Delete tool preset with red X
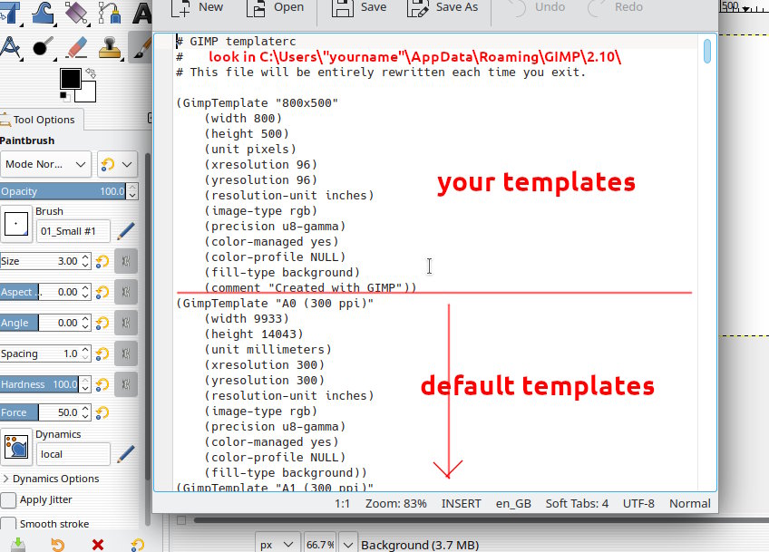769x552 pixels. (x=98, y=545)
